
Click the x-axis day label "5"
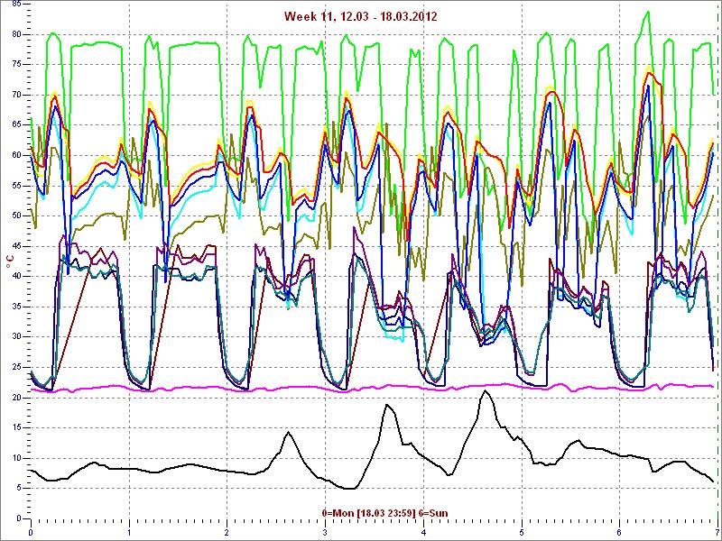(522, 533)
